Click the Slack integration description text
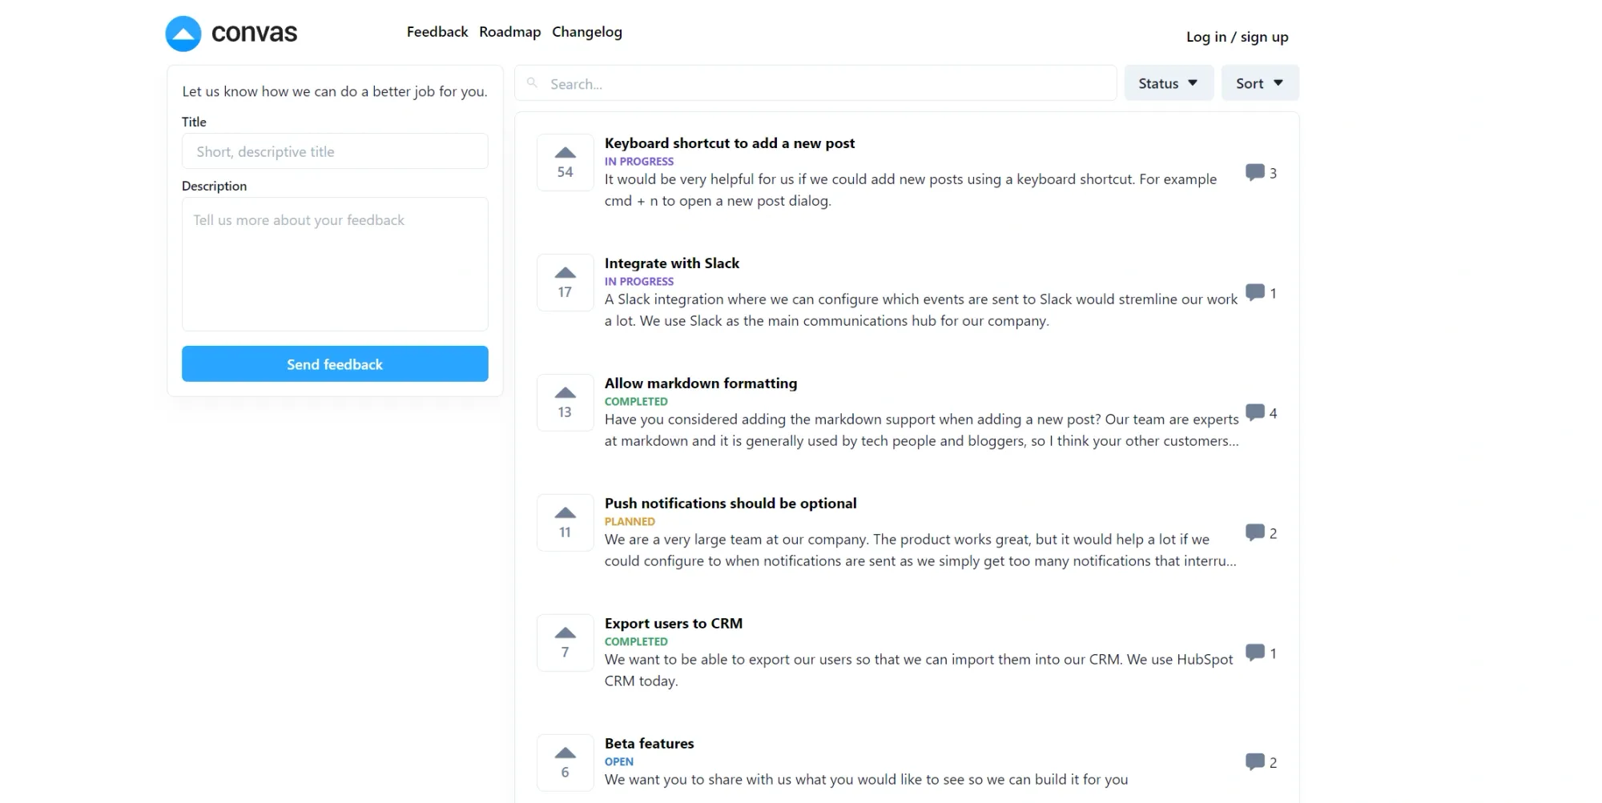This screenshot has width=1602, height=803. [921, 310]
